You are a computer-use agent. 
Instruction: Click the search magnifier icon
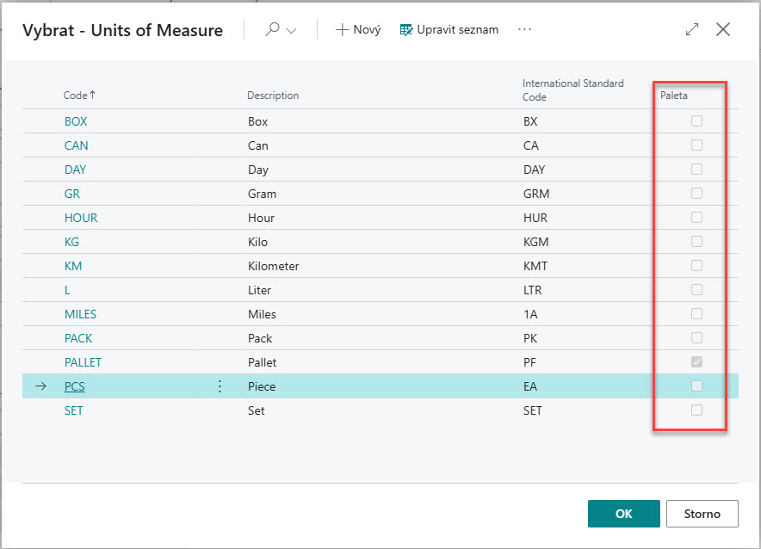pyautogui.click(x=273, y=29)
